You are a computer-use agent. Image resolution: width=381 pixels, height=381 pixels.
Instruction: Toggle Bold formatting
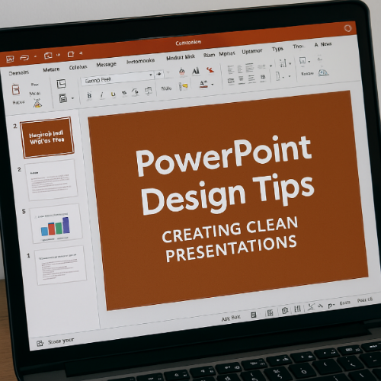[89, 96]
